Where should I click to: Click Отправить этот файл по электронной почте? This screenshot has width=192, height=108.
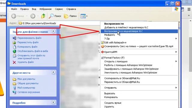(31, 57)
